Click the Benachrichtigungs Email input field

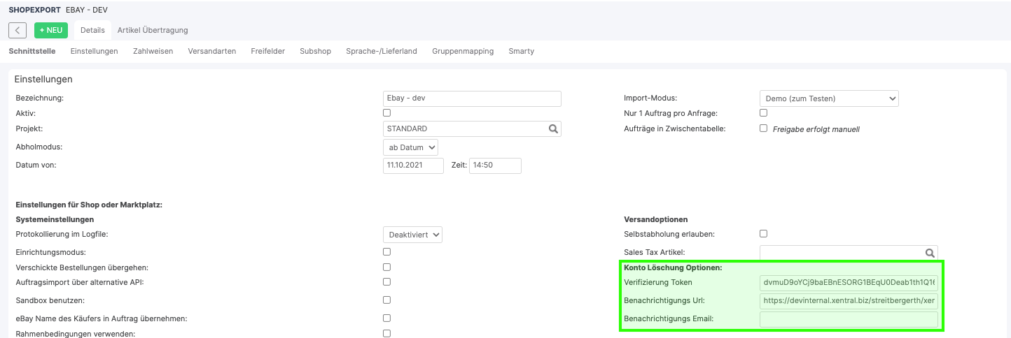tap(848, 319)
